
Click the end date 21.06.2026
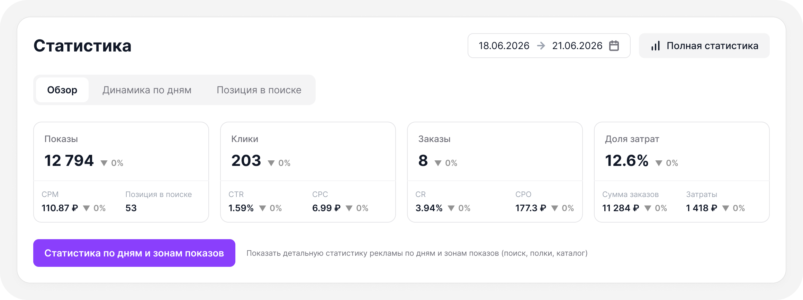(577, 46)
